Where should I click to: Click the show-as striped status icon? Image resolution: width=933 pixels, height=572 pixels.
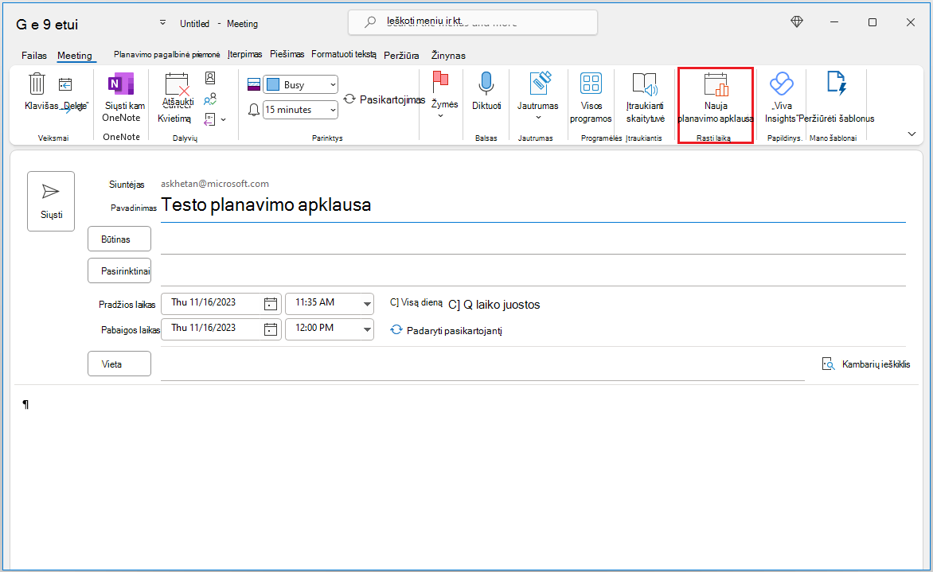(x=254, y=85)
